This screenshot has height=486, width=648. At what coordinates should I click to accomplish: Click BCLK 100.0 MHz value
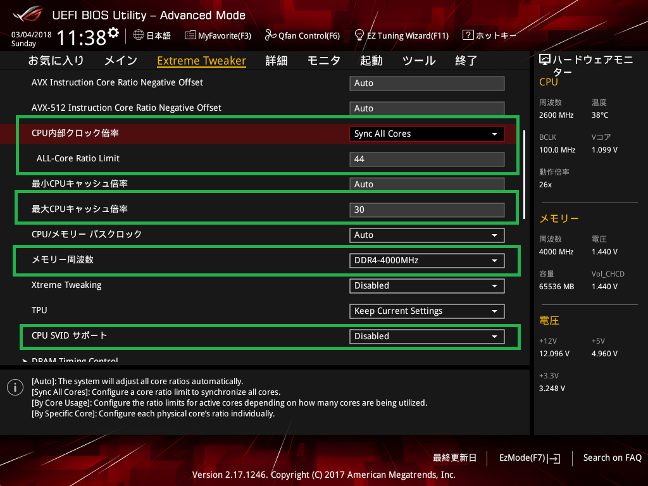pyautogui.click(x=557, y=150)
